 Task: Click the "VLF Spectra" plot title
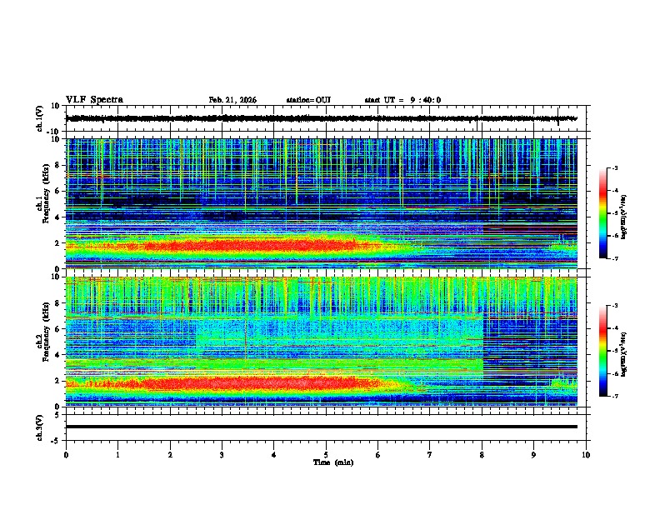coord(94,100)
